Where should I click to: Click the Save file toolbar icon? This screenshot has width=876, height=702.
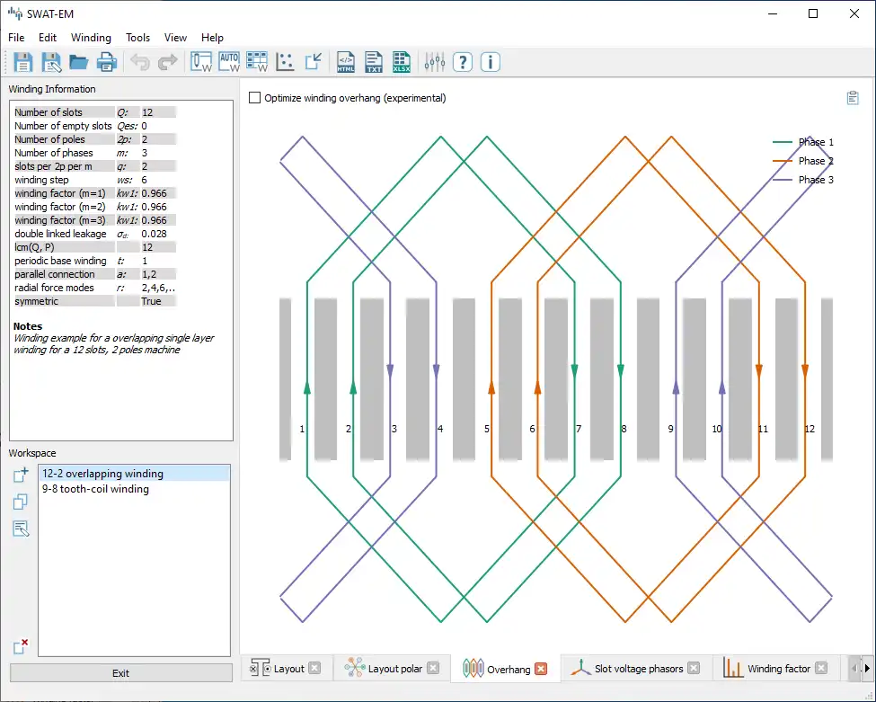pyautogui.click(x=22, y=62)
